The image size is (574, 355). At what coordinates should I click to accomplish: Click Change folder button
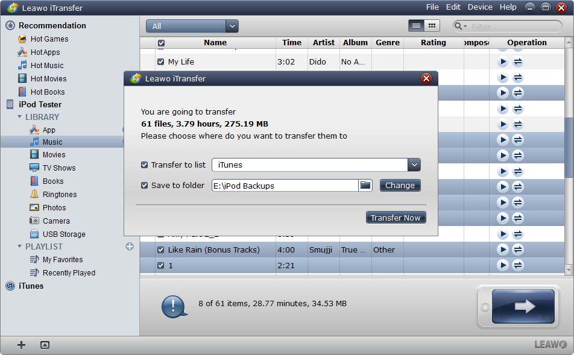[x=400, y=185]
